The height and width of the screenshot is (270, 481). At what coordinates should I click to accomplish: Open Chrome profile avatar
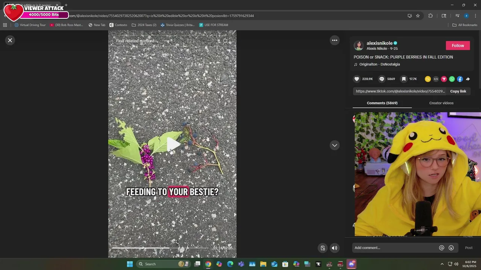(466, 16)
